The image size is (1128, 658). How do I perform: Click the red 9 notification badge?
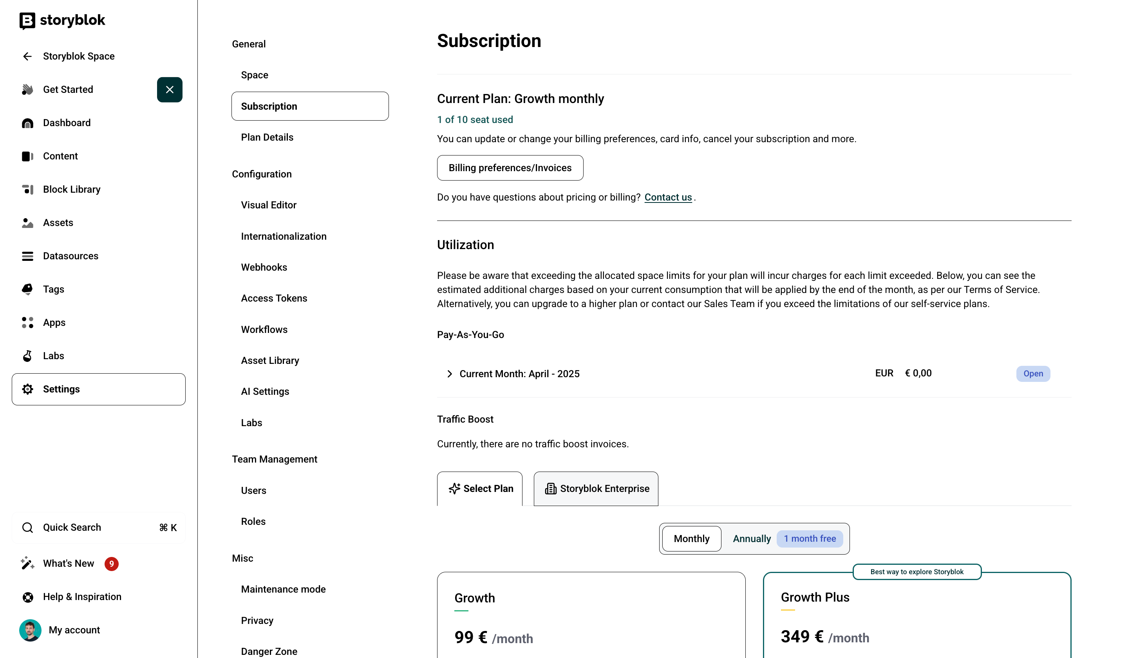pos(112,564)
